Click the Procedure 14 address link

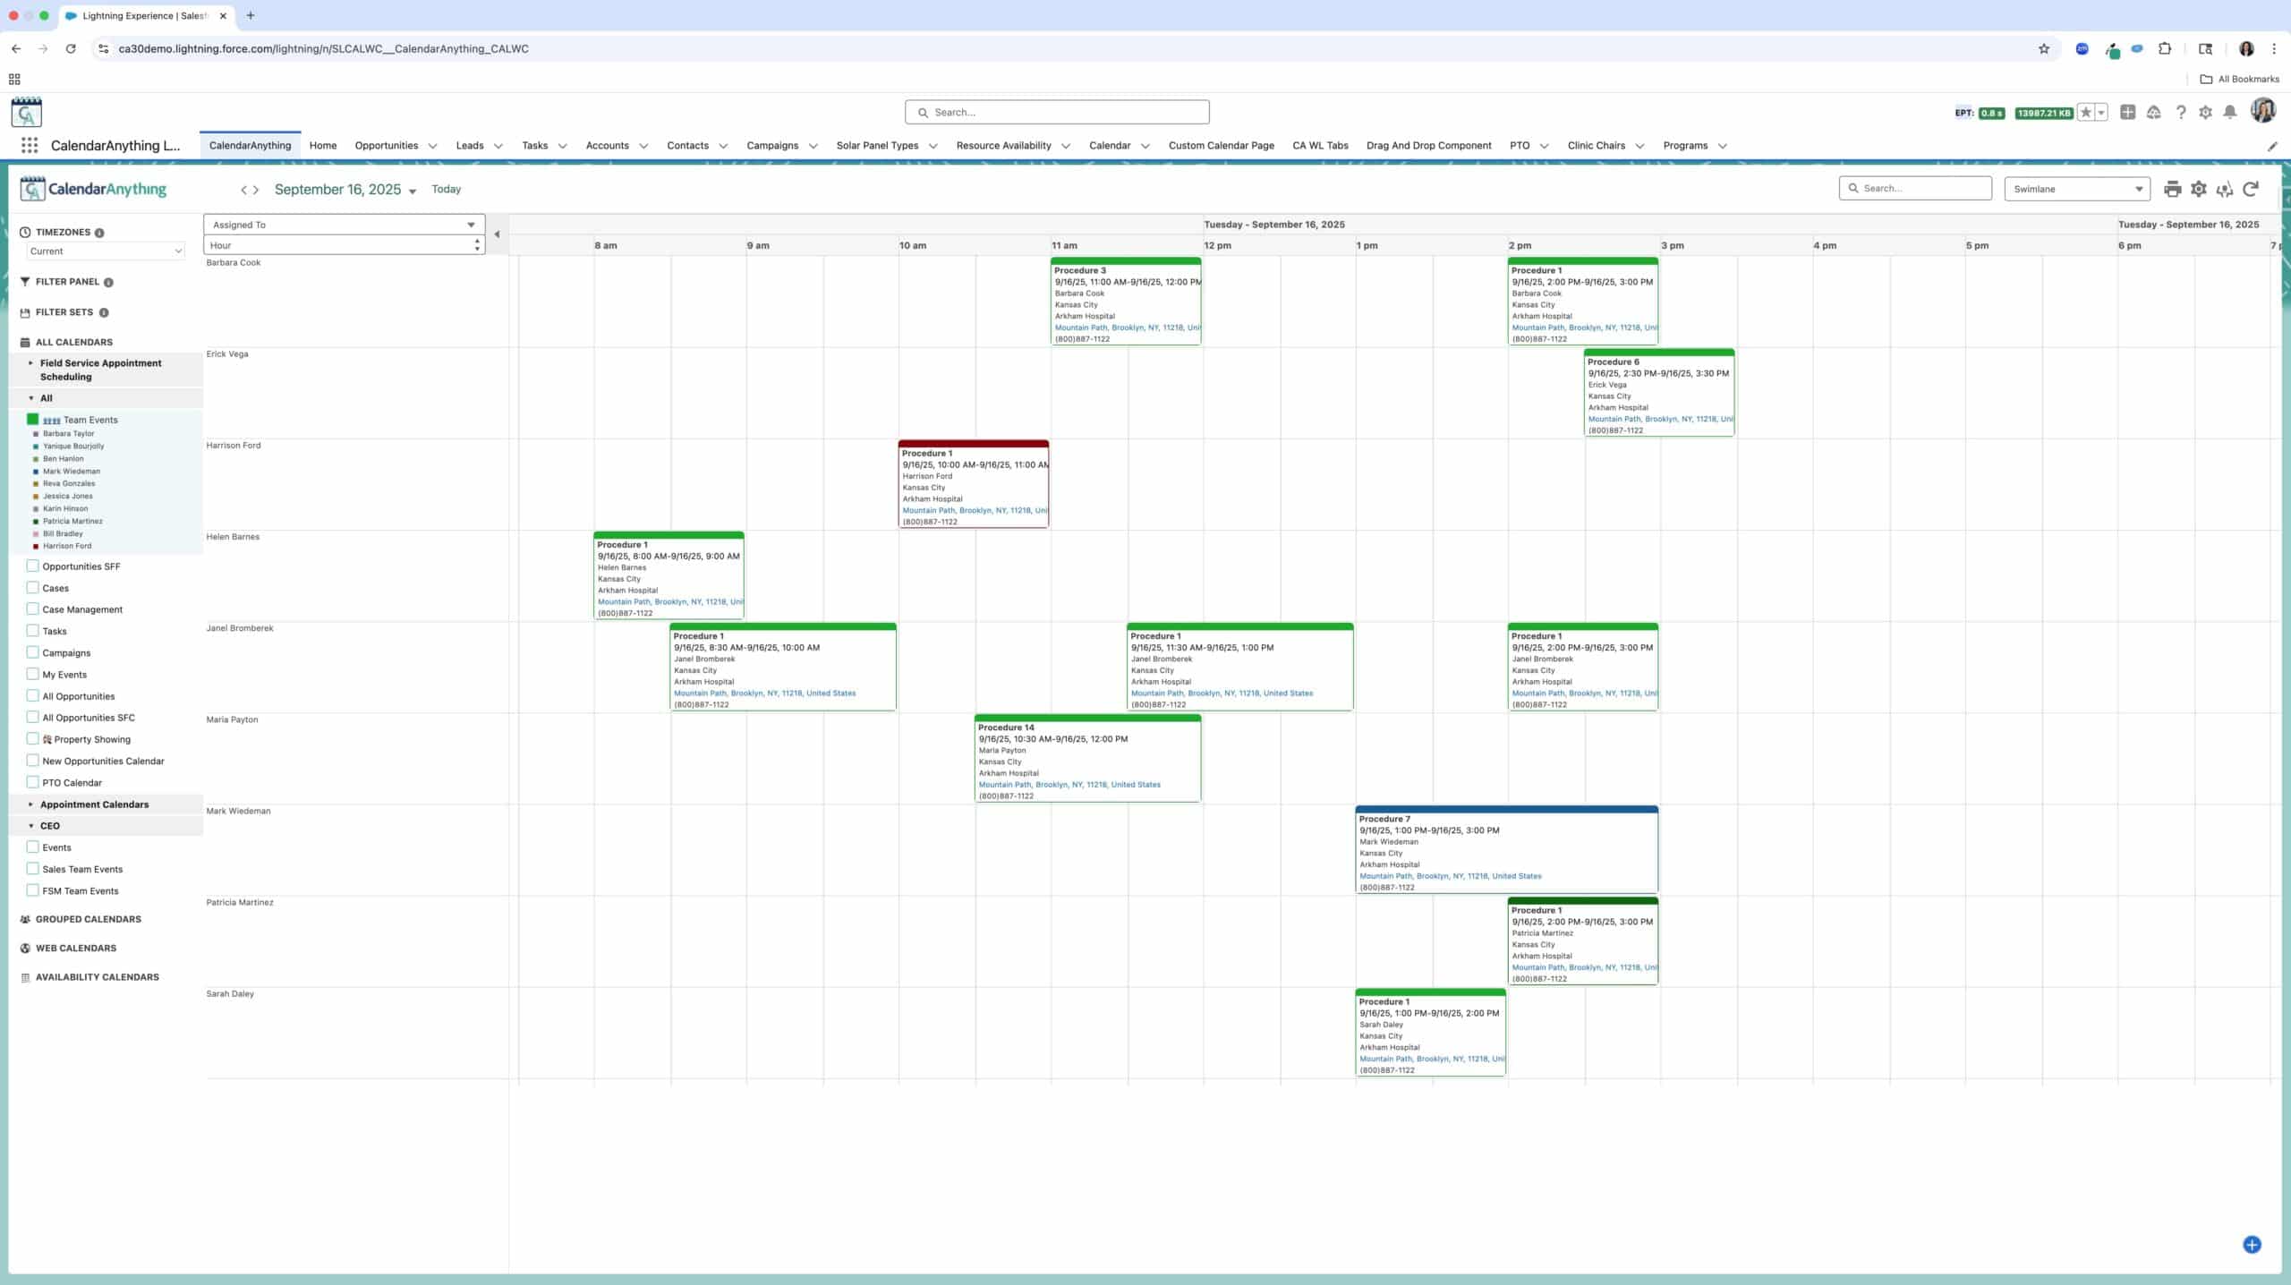[x=1069, y=785]
